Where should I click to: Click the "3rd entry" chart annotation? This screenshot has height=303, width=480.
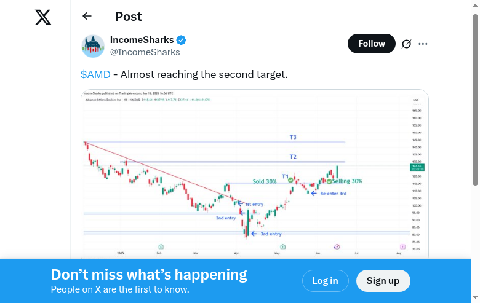point(270,234)
